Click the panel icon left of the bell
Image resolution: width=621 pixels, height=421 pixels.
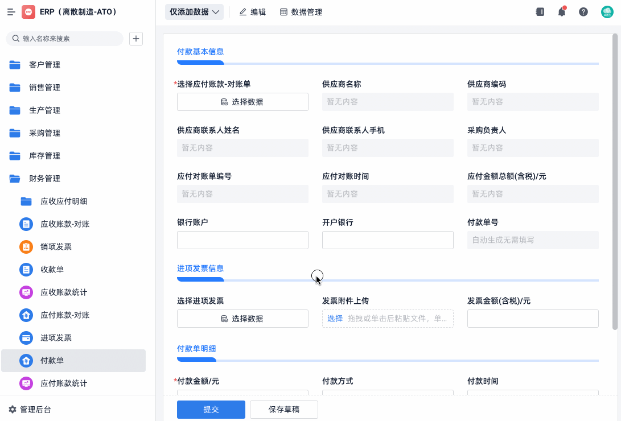pos(540,11)
